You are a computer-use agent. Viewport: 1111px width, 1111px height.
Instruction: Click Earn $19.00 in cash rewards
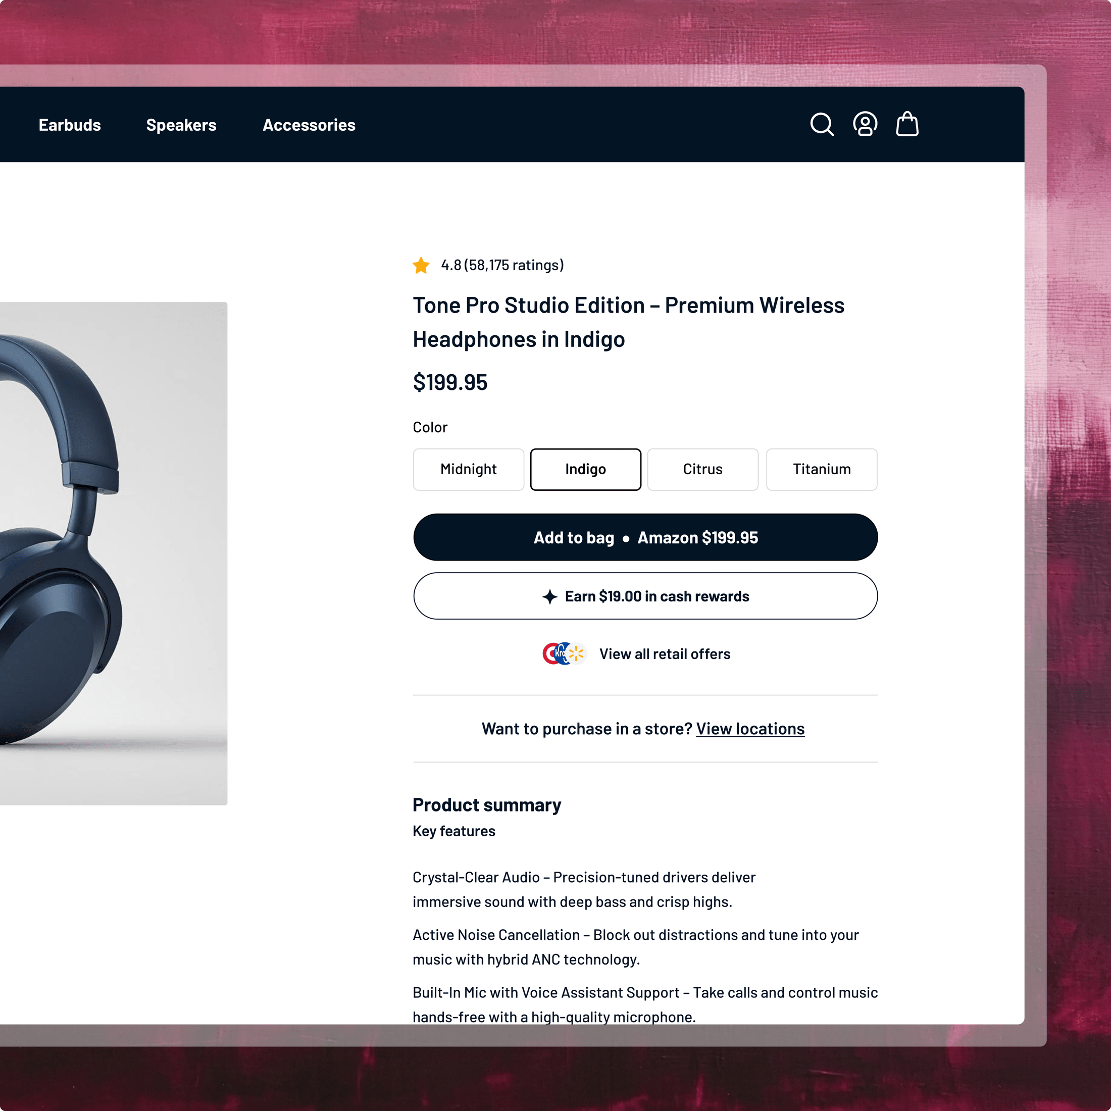(x=645, y=596)
